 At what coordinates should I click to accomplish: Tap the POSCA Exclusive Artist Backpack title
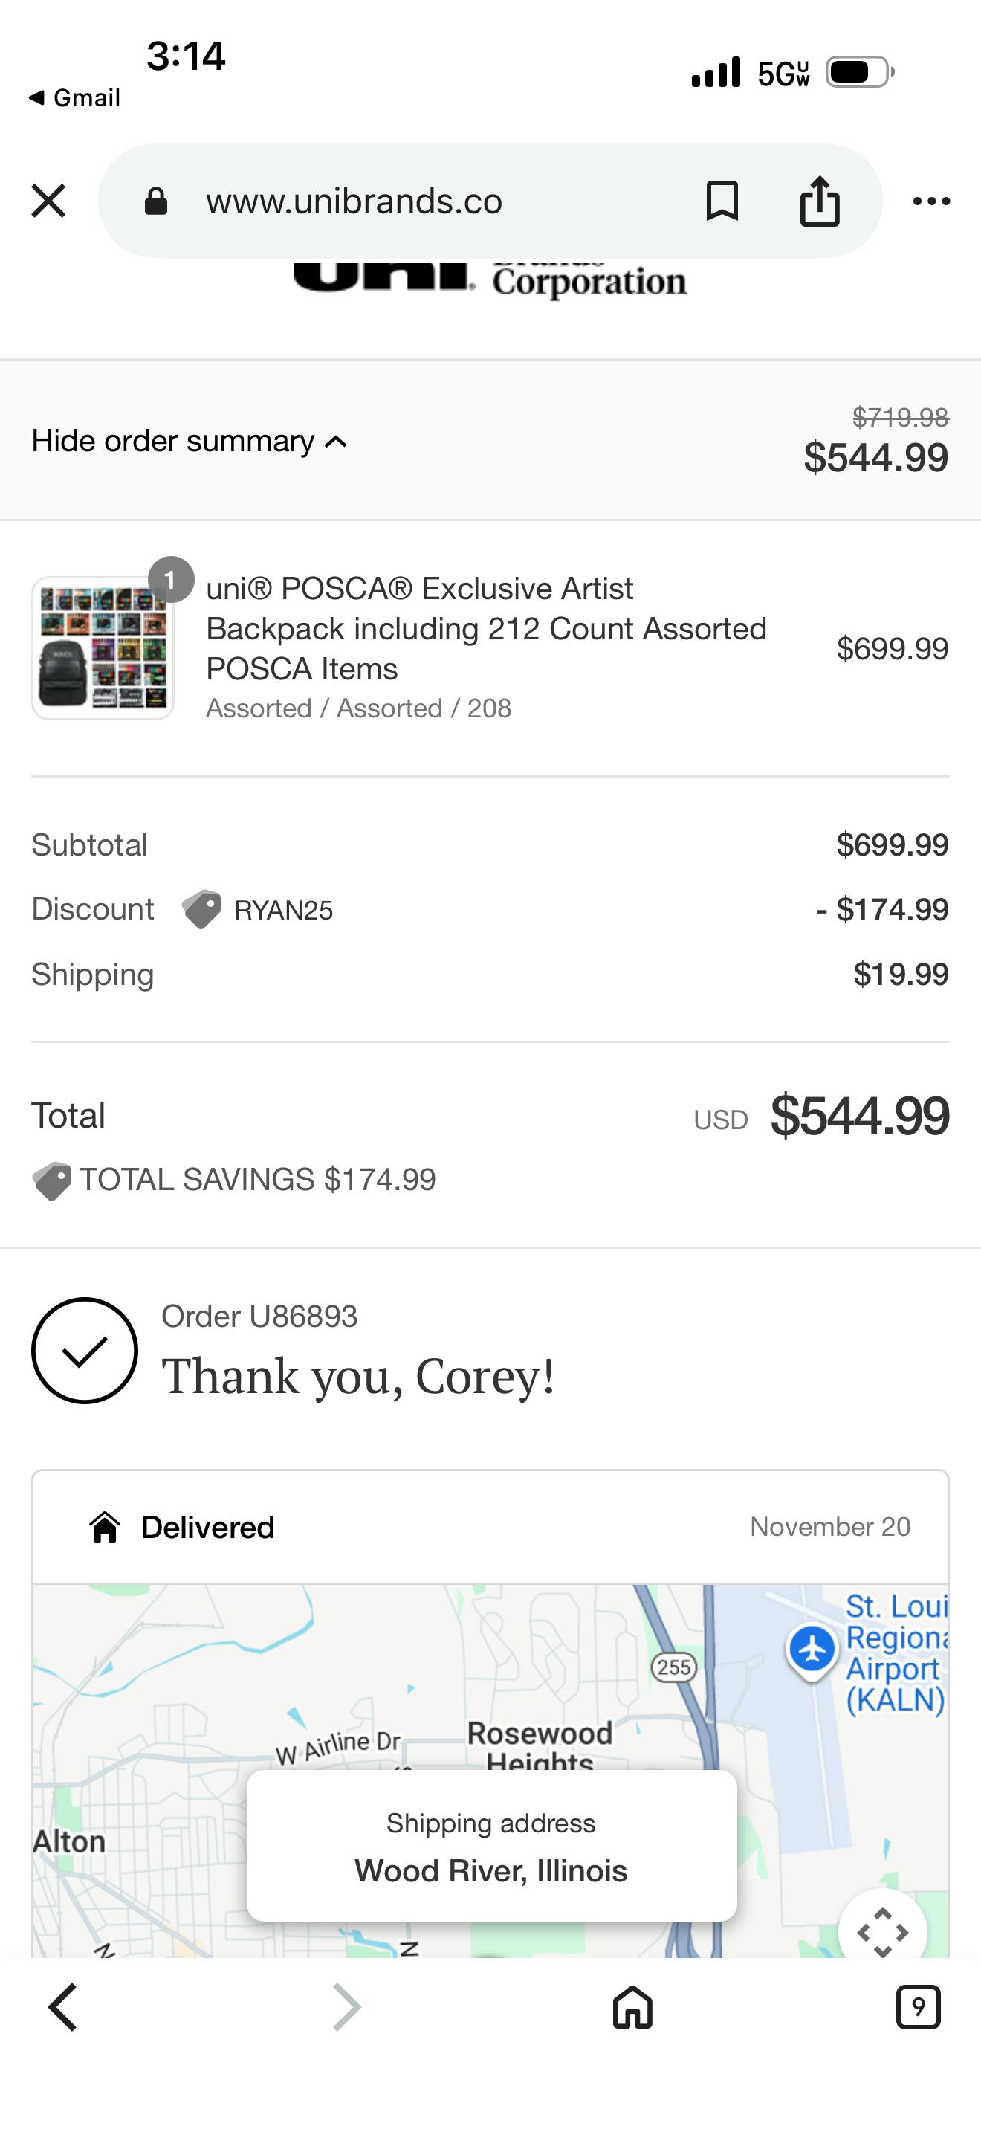click(x=486, y=628)
